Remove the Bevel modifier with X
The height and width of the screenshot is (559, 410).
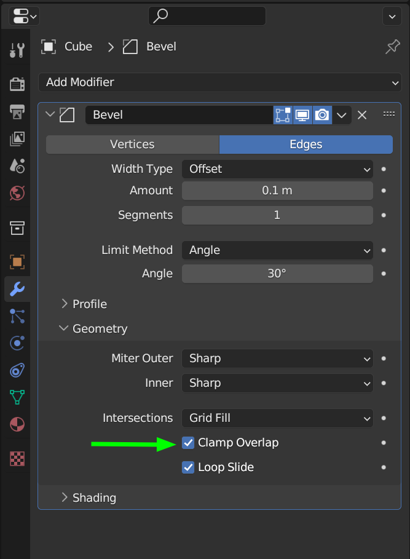[x=362, y=115]
